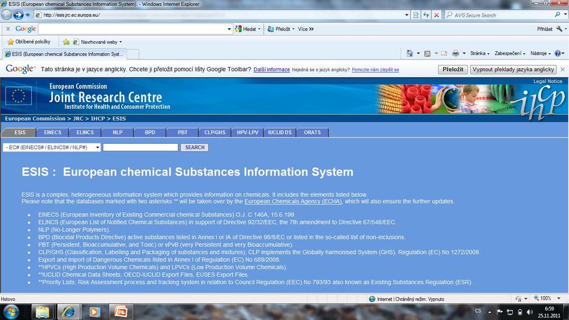Click the Home page icon
Image resolution: width=569 pixels, height=320 pixels.
pyautogui.click(x=410, y=53)
